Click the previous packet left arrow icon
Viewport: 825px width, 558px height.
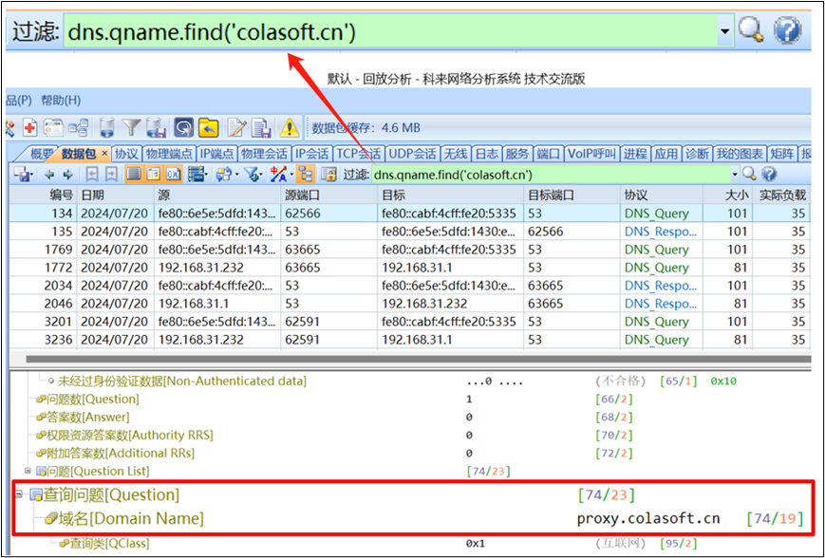pos(49,175)
